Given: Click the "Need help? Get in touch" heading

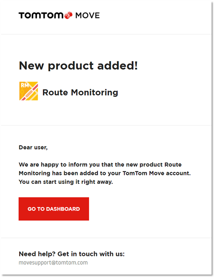Looking at the screenshot, I should click(x=72, y=254).
